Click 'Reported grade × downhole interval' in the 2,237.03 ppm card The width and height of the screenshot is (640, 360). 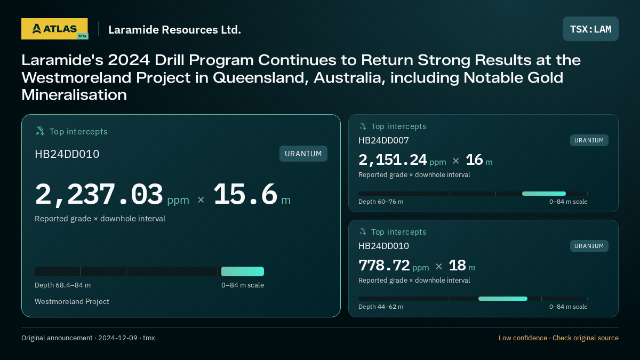point(100,219)
